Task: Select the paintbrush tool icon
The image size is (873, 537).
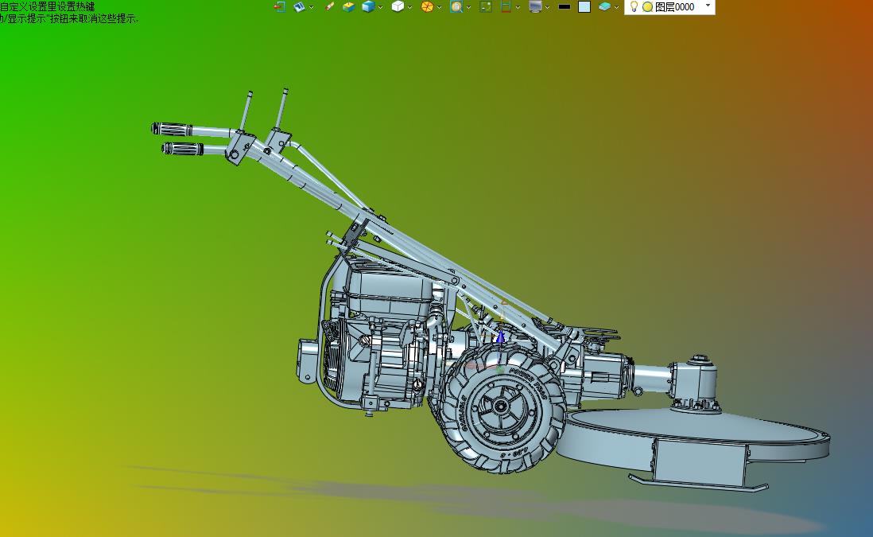Action: 330,6
